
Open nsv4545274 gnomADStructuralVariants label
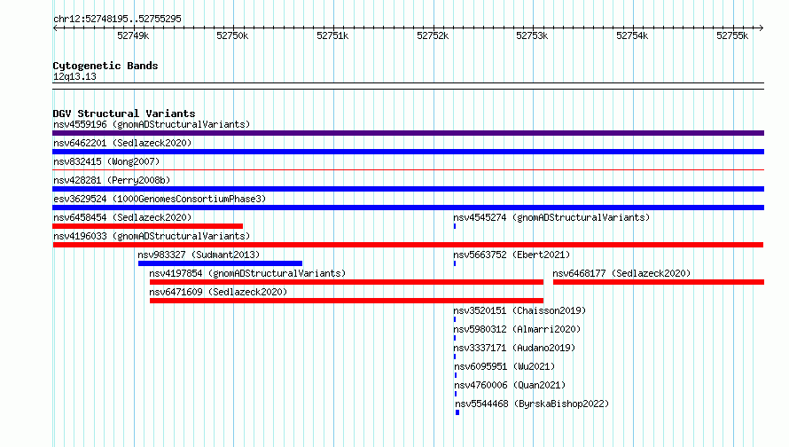(x=551, y=217)
